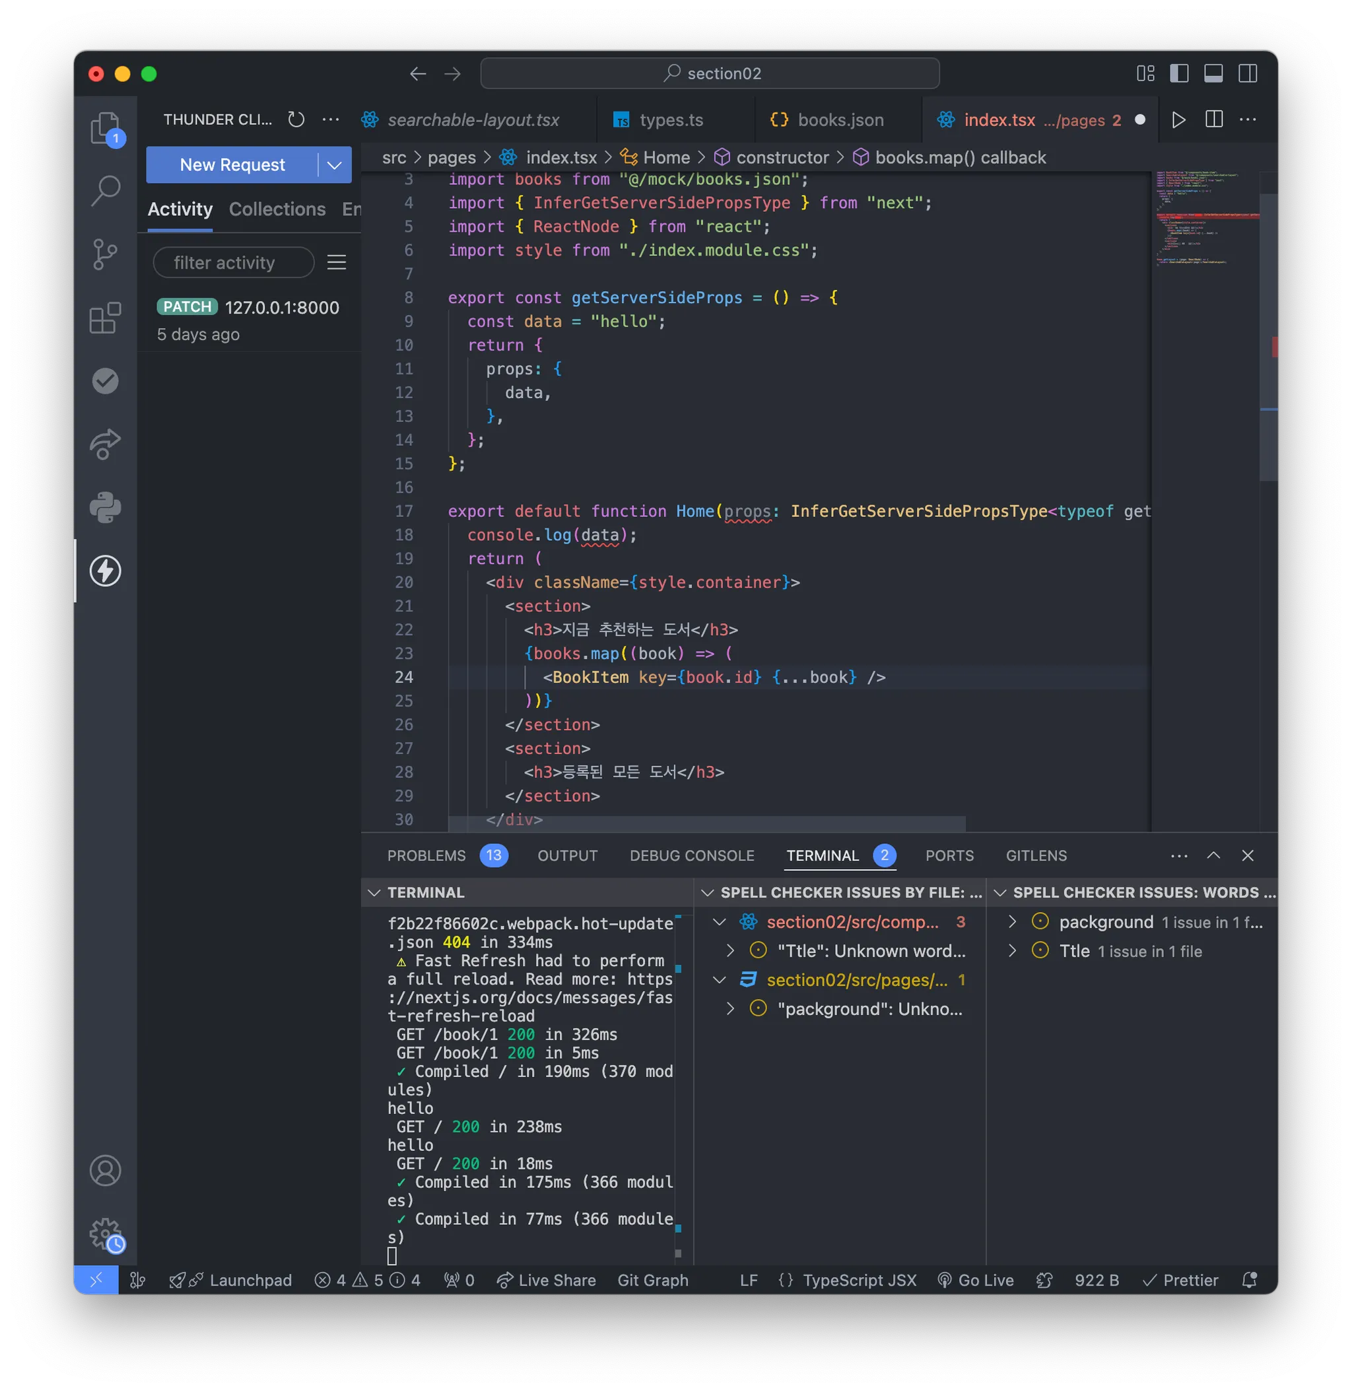1352x1392 pixels.
Task: Toggle the primary side bar layout
Action: click(x=1179, y=73)
